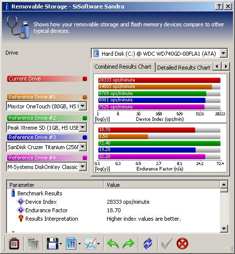The width and height of the screenshot is (235, 254).
Task: Click the red Current Drive color swatch
Action: pos(85,79)
